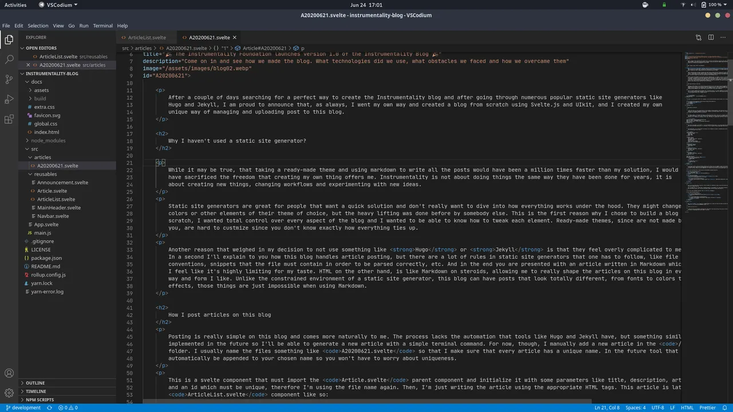733x412 pixels.
Task: Click the Caffeine cup icon in top bar
Action: click(x=645, y=5)
